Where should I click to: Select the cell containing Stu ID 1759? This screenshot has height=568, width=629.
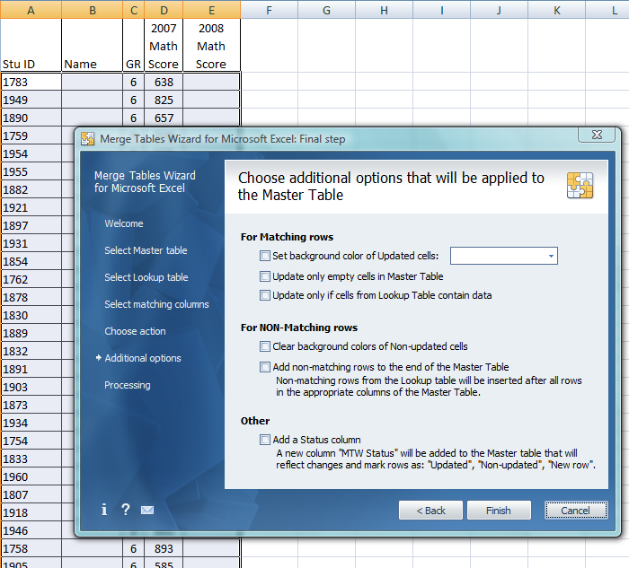[x=31, y=135]
